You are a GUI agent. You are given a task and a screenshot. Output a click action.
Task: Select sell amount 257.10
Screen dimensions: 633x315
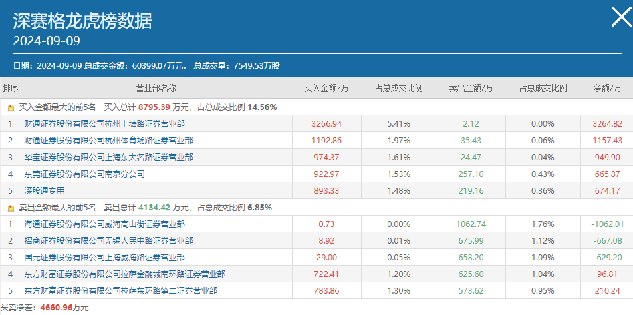click(471, 174)
